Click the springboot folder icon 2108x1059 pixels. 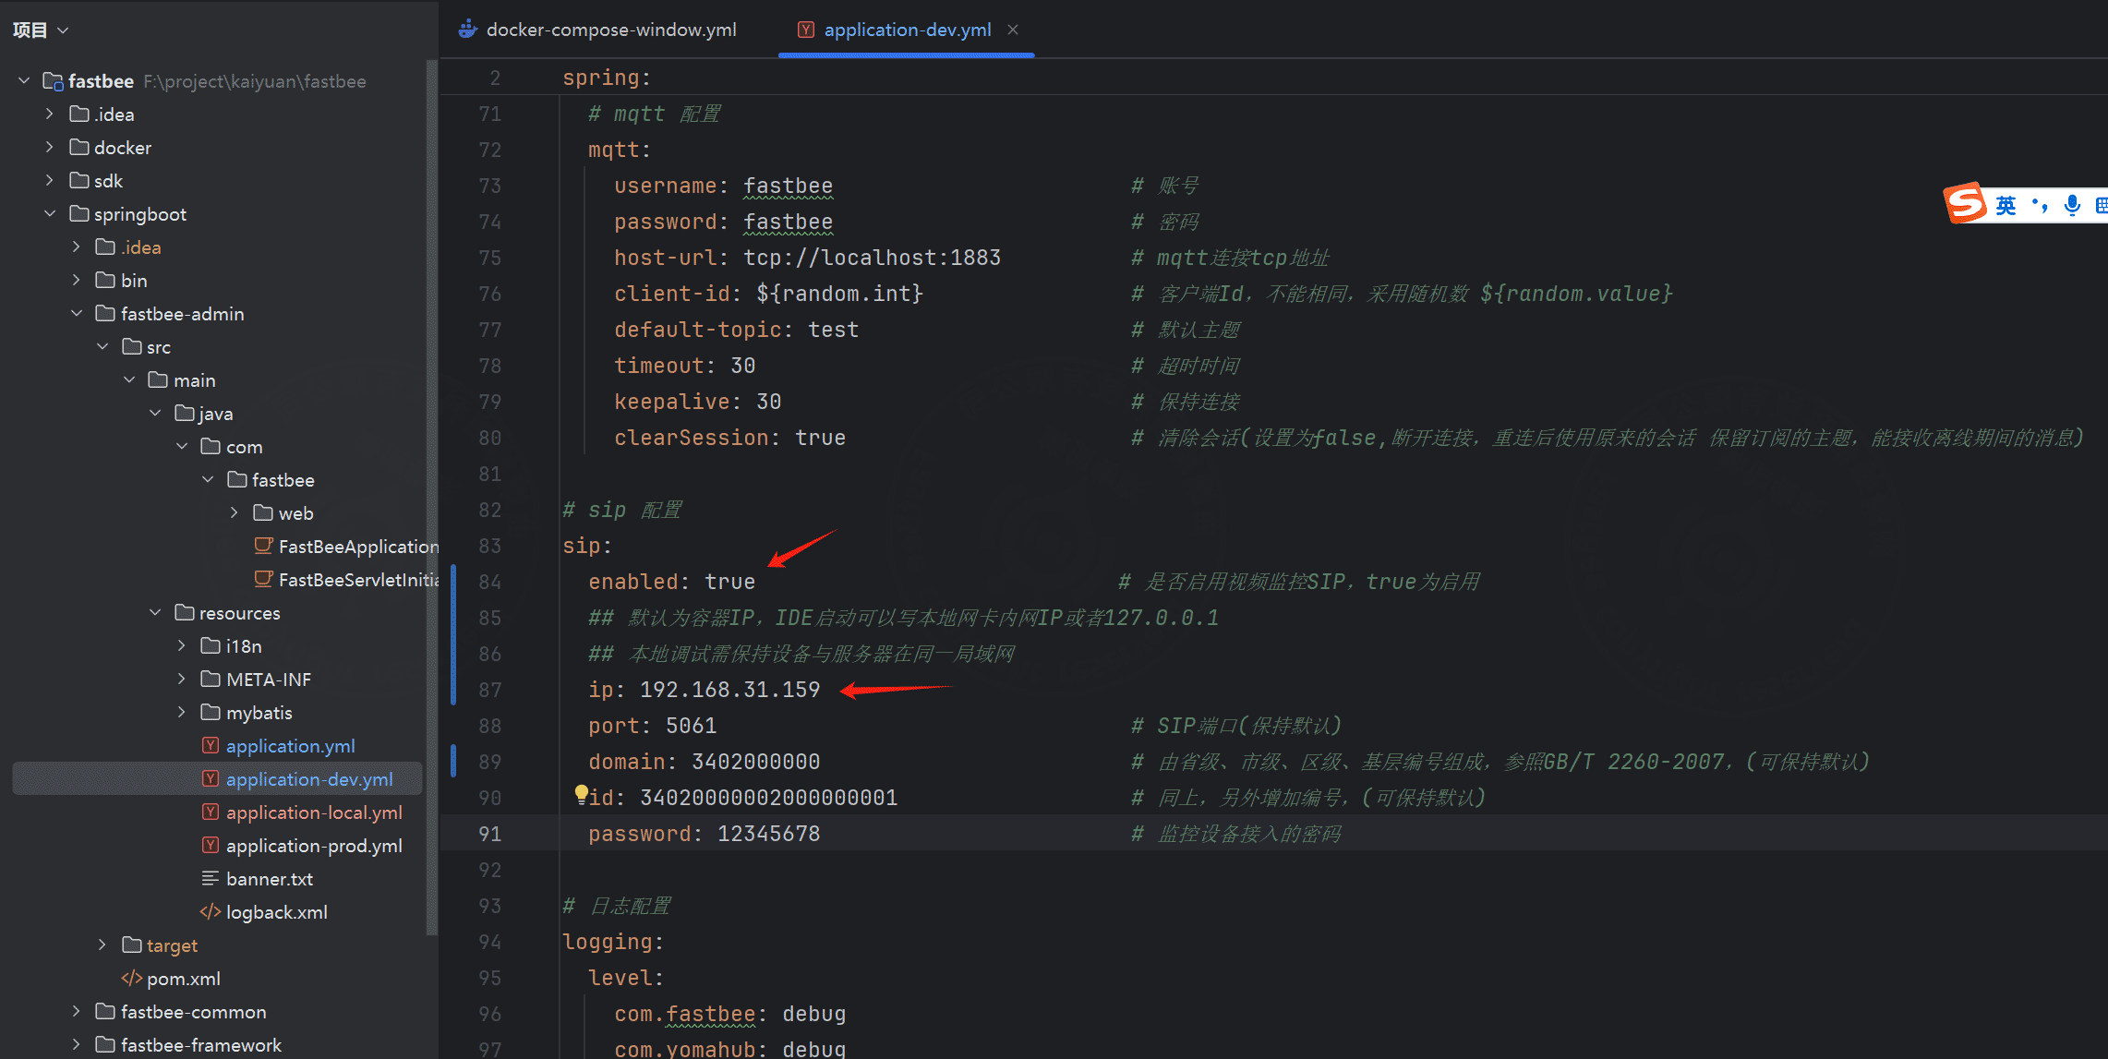pos(79,214)
